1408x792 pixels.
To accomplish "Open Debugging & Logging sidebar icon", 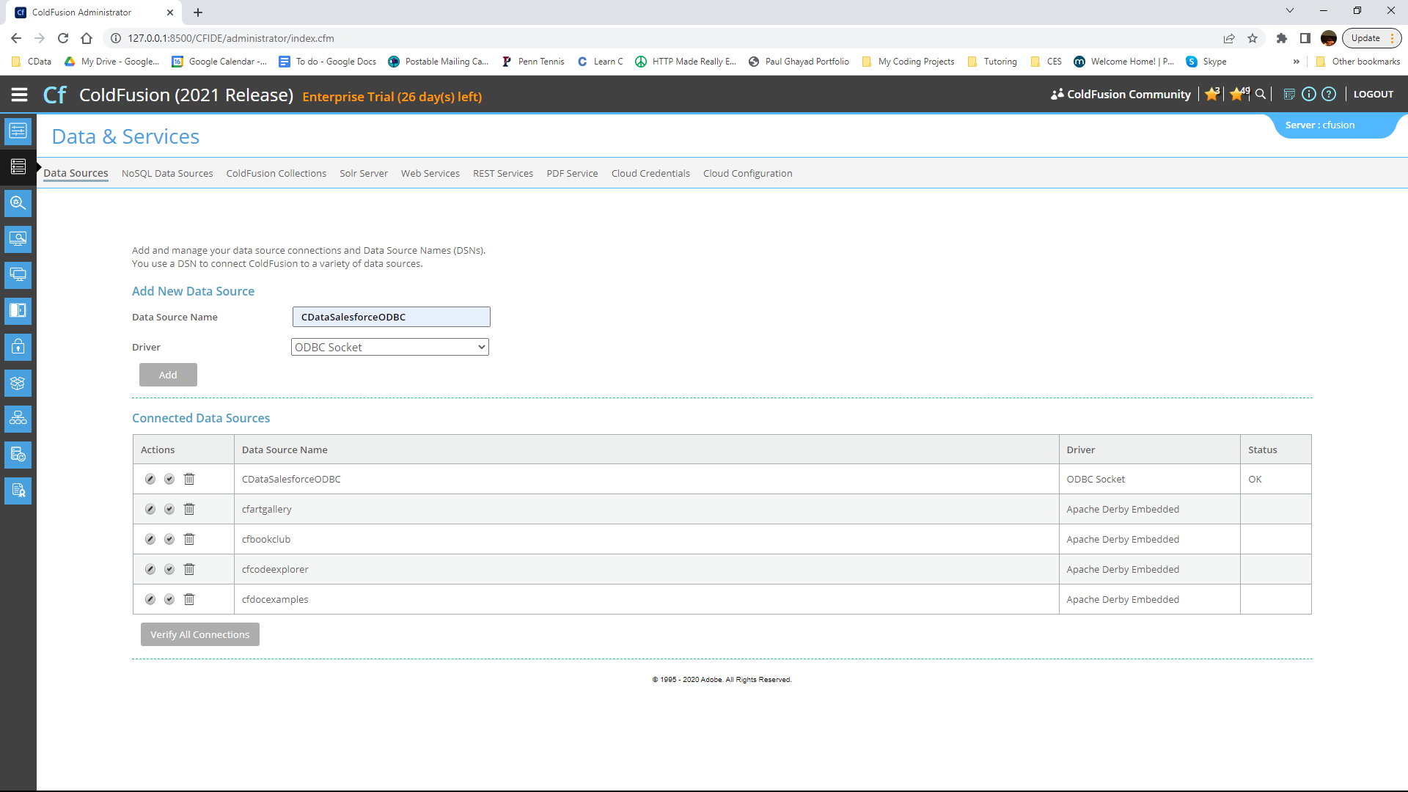I will 18,203.
